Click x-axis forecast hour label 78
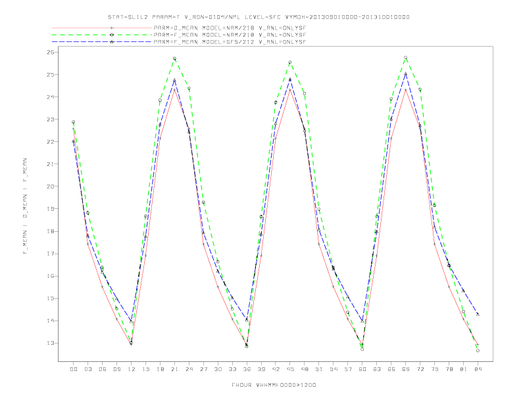This screenshot has height=402, width=521. pyautogui.click(x=449, y=369)
